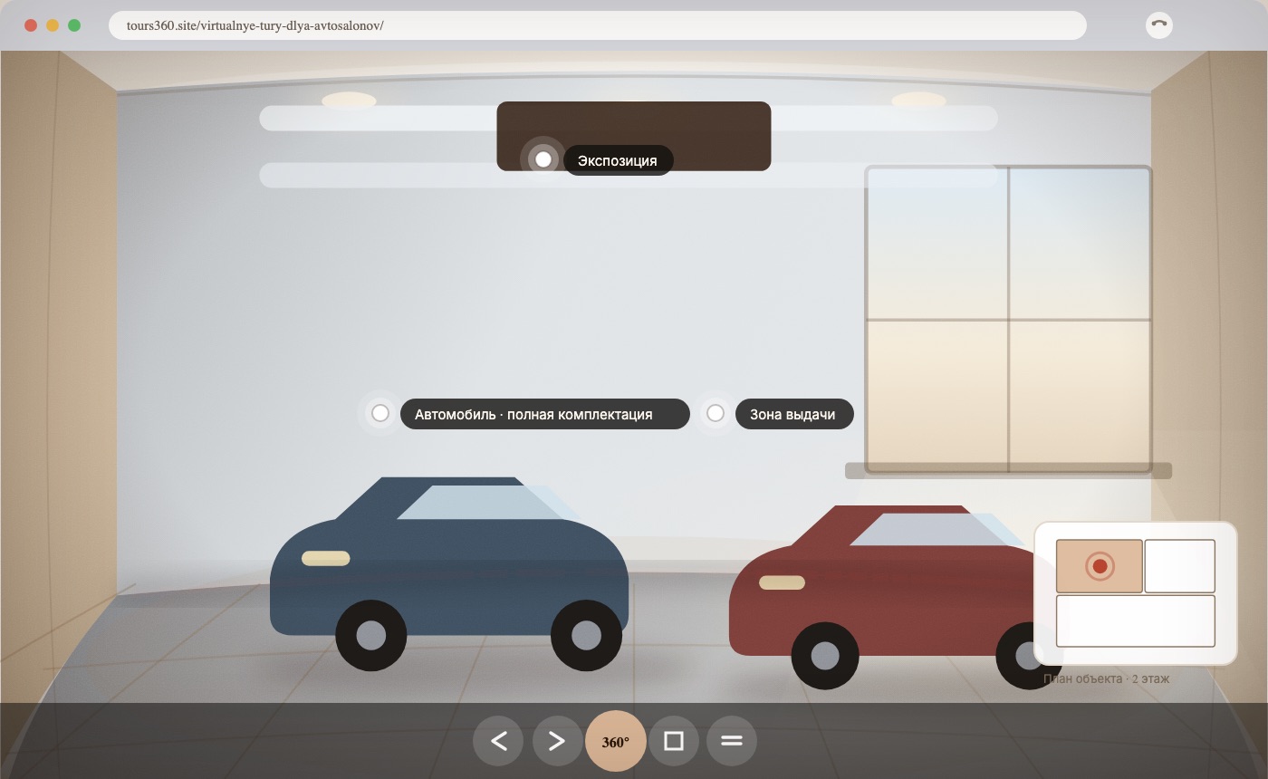1268x779 pixels.
Task: Open Автомобиль · полная комплектация label
Action: click(544, 414)
